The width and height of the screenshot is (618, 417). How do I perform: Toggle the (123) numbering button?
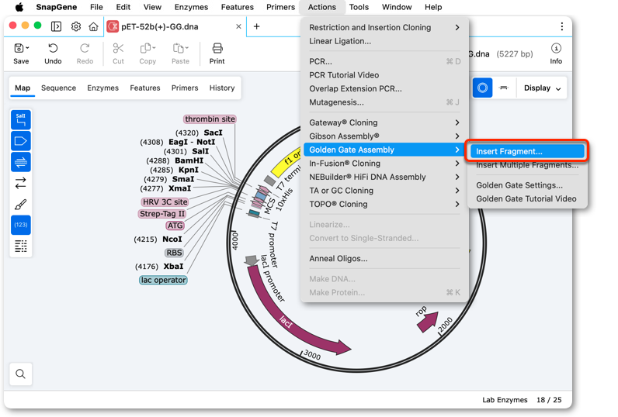coord(21,225)
